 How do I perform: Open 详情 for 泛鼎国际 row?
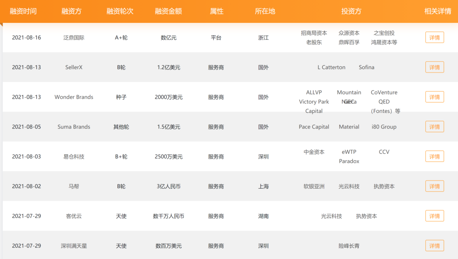(x=434, y=37)
